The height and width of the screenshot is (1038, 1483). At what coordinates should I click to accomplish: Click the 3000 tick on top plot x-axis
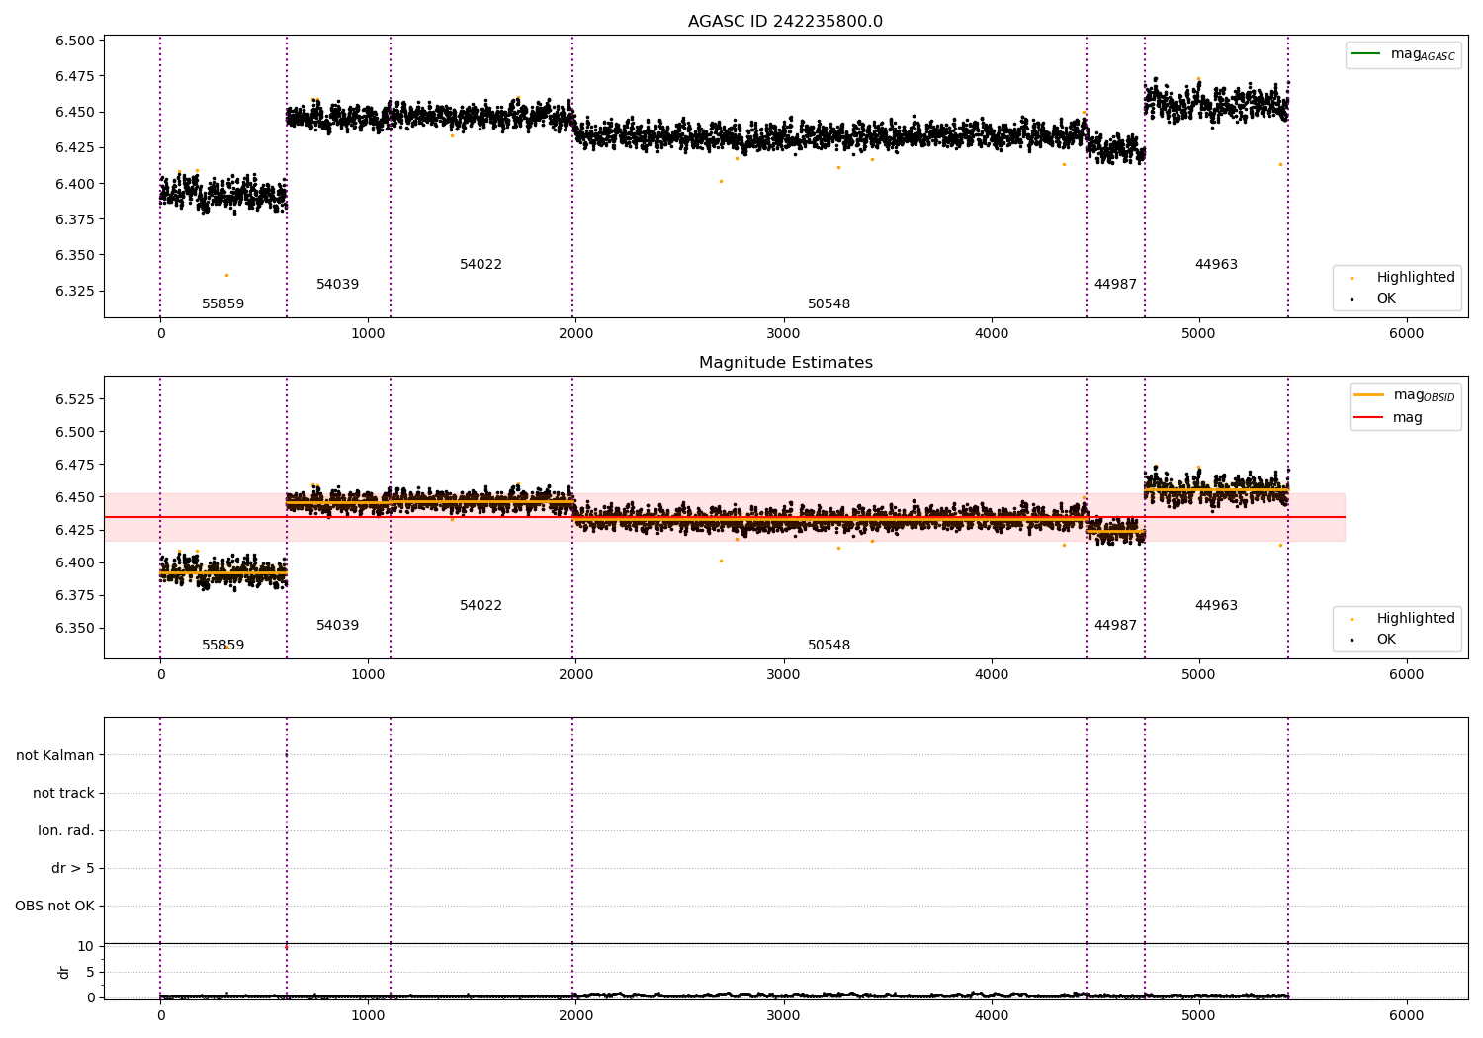784,333
